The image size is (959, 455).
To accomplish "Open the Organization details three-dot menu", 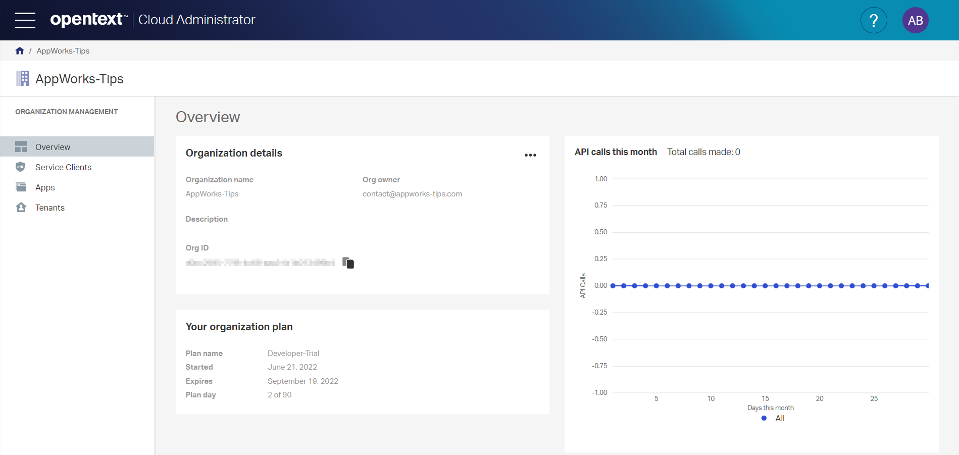I will pos(530,155).
